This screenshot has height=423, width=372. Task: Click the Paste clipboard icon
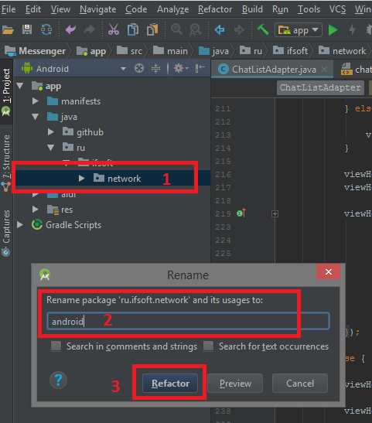[152, 29]
